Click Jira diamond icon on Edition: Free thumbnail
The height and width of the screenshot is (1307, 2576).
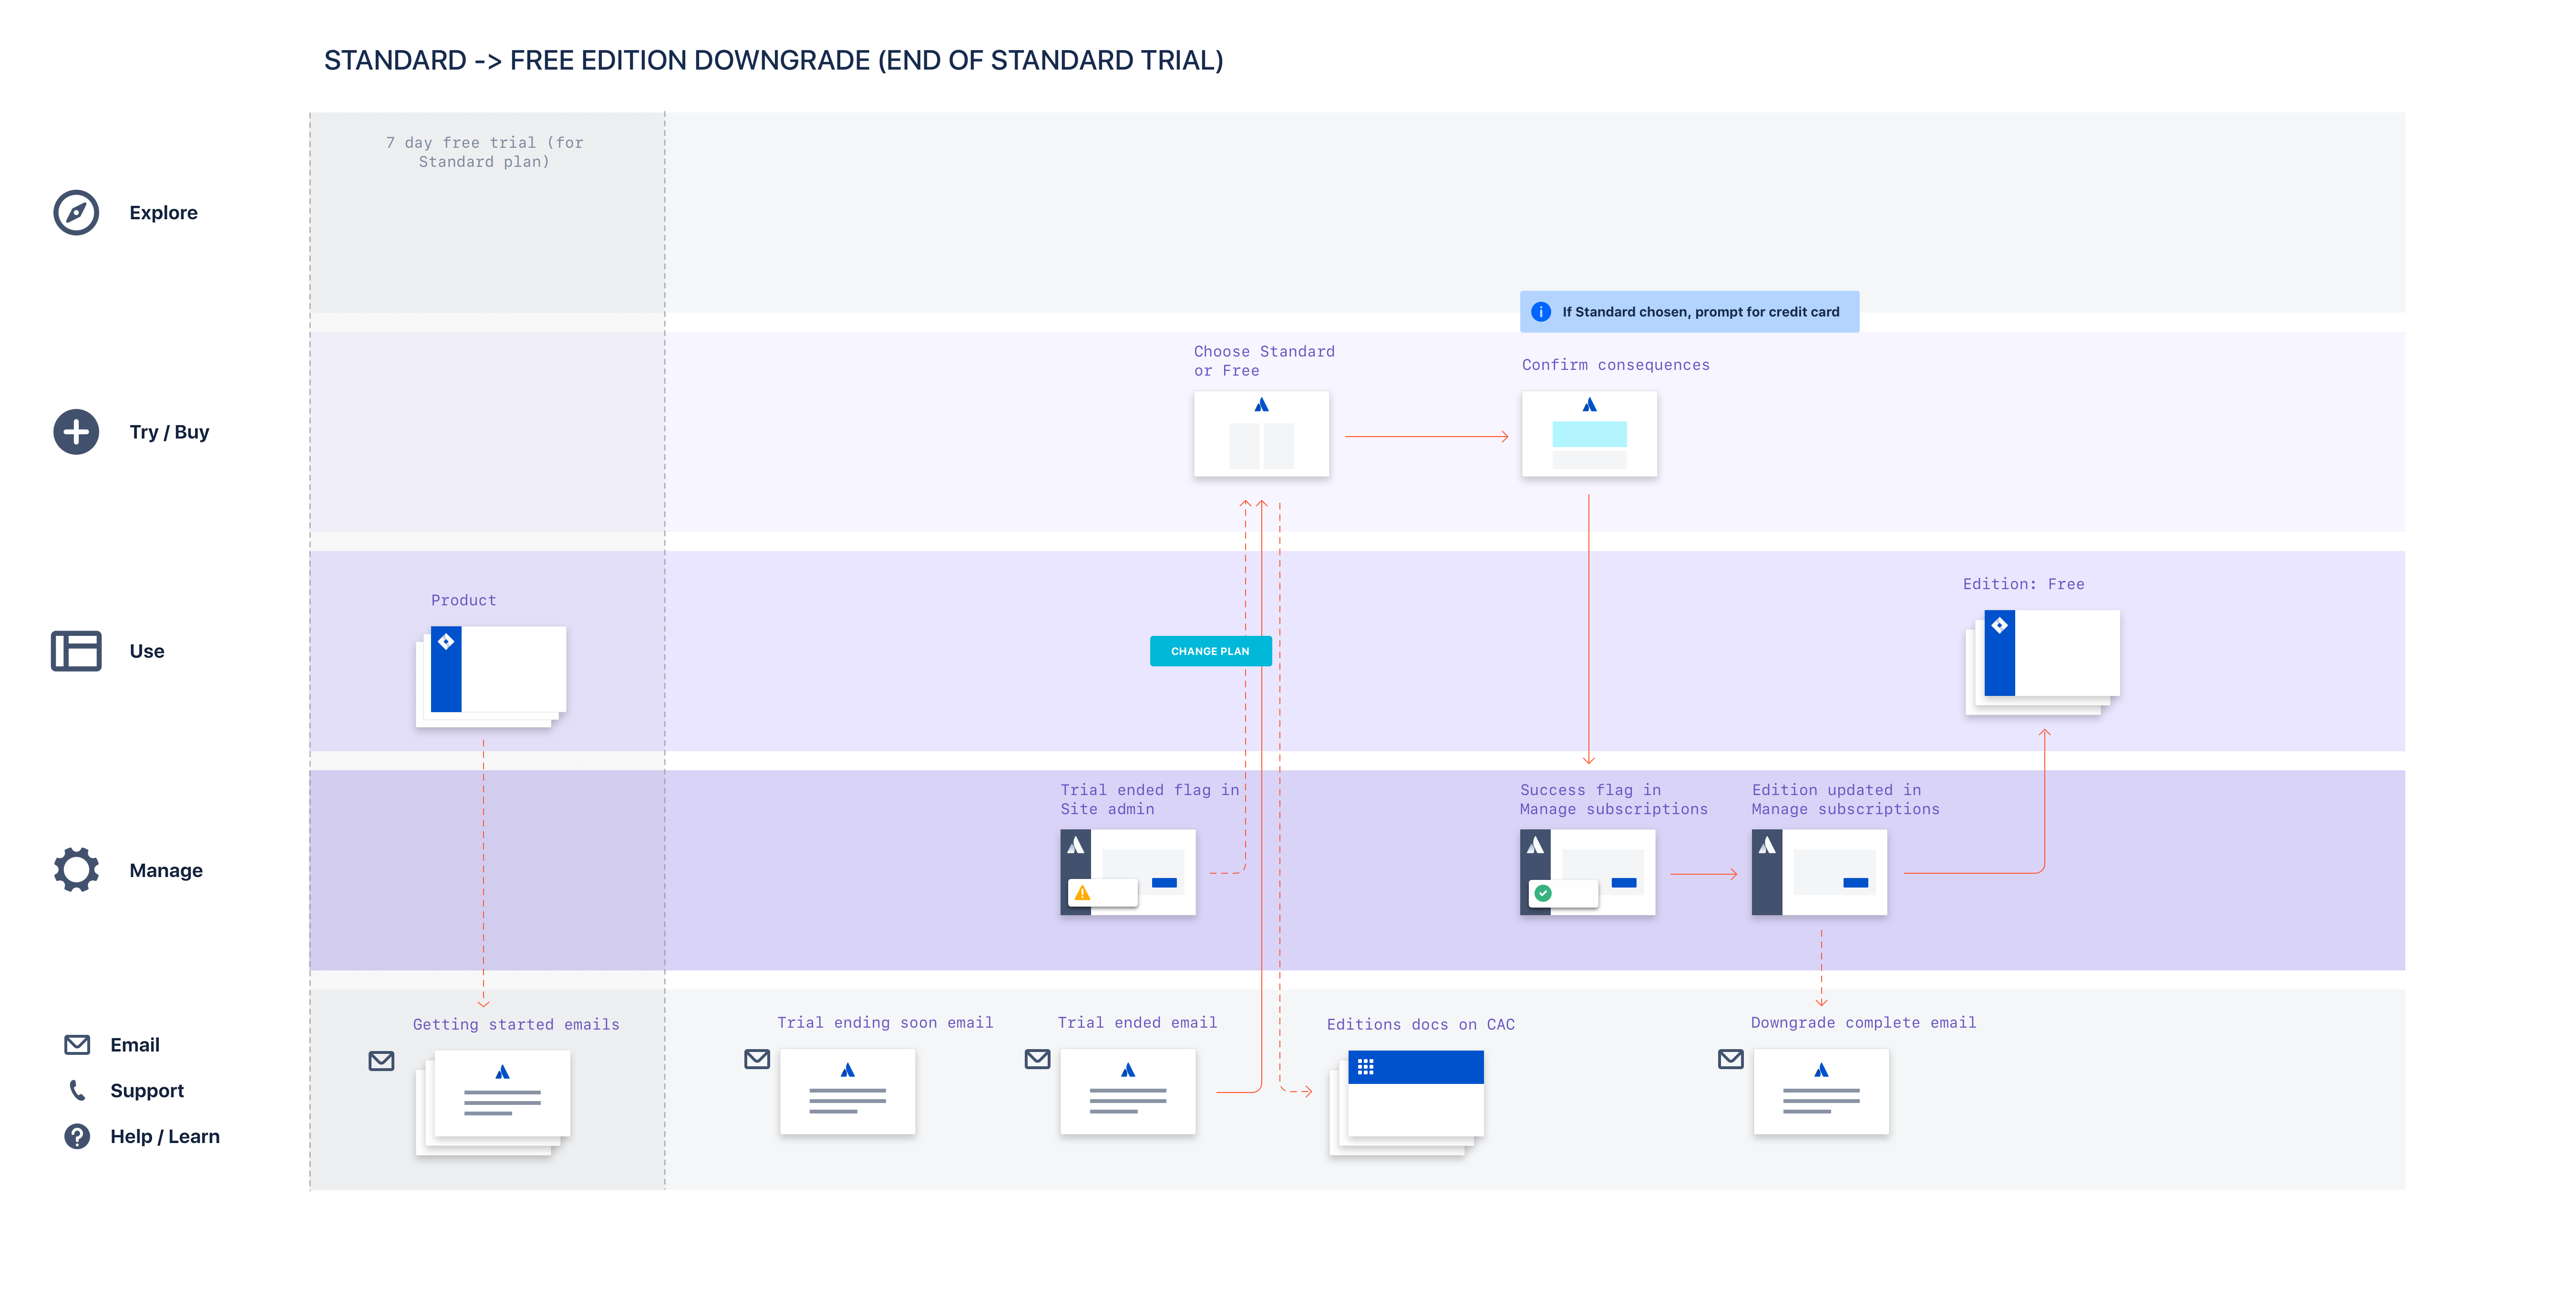point(1999,625)
